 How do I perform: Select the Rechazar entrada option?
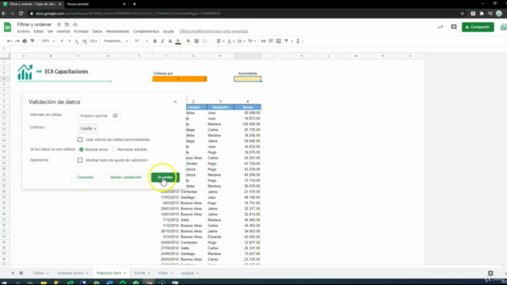tap(114, 150)
